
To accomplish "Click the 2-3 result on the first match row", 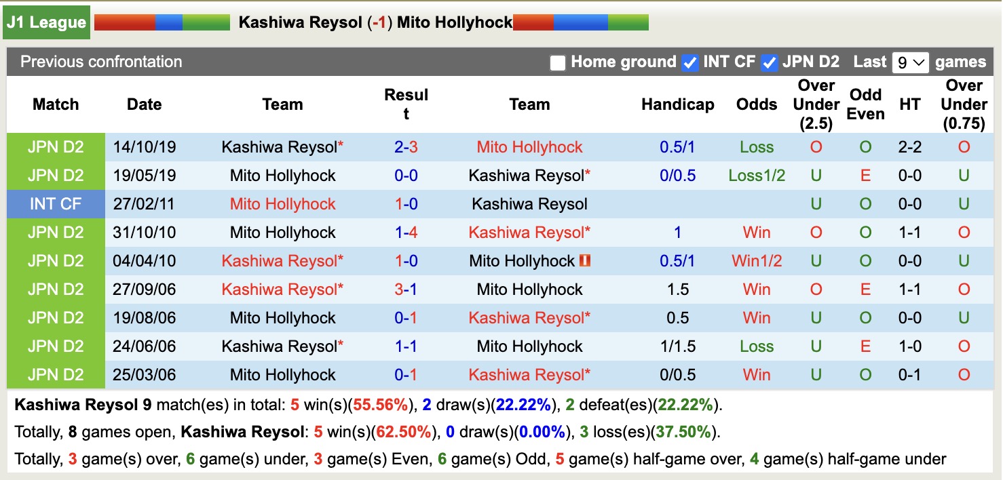I will click(x=406, y=146).
